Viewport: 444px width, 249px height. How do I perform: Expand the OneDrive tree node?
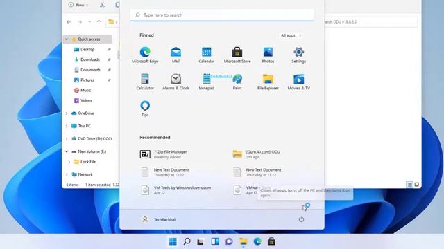(x=67, y=113)
